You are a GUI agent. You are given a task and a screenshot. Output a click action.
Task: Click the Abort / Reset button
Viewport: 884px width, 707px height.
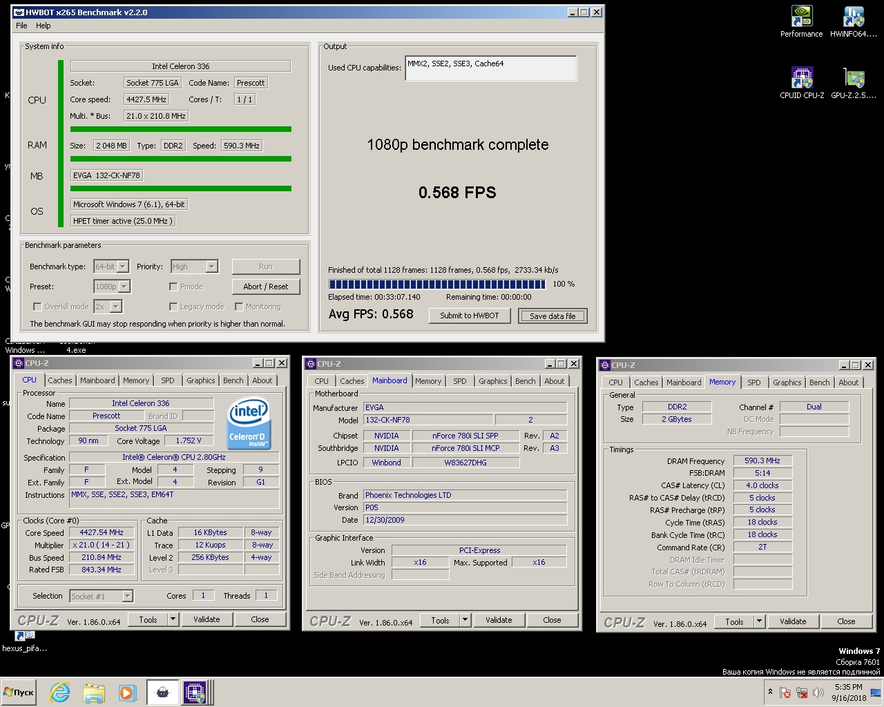click(266, 287)
